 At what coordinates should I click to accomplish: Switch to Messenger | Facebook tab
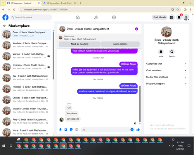pyautogui.click(x=24, y=3)
